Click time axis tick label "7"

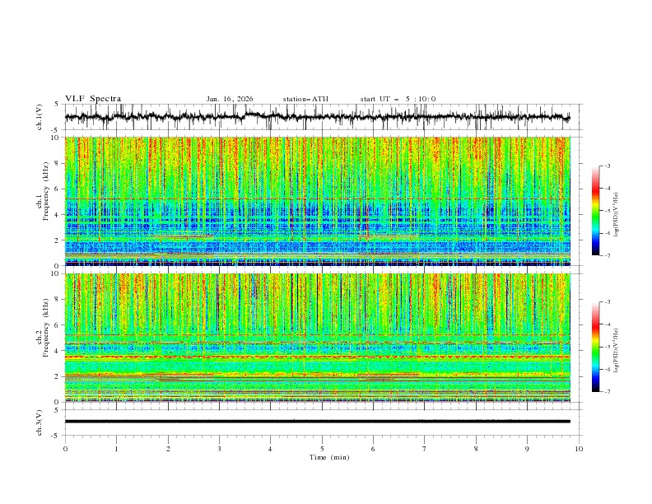(x=425, y=449)
